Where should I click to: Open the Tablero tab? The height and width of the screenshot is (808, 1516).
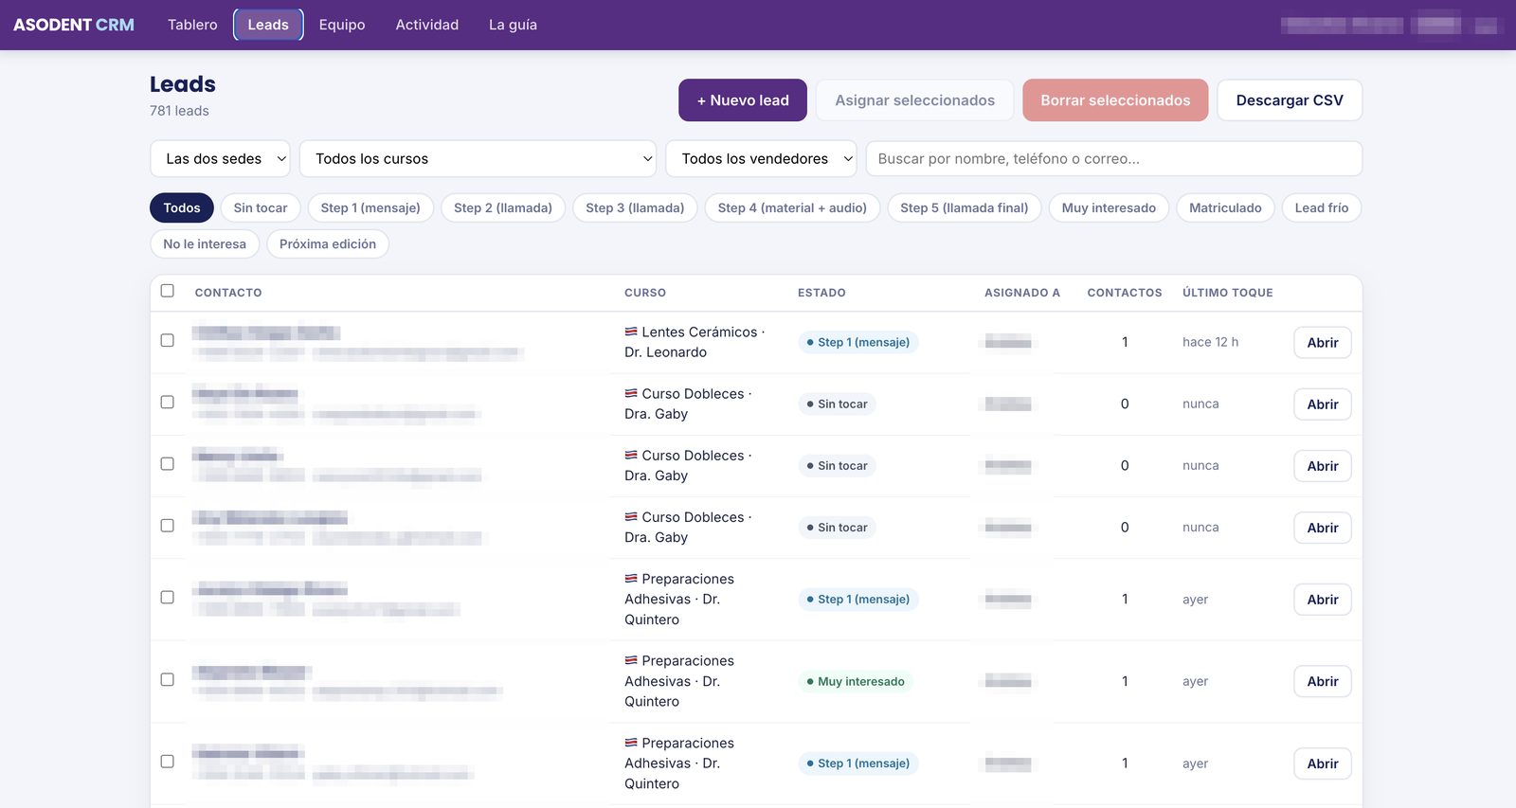point(192,25)
